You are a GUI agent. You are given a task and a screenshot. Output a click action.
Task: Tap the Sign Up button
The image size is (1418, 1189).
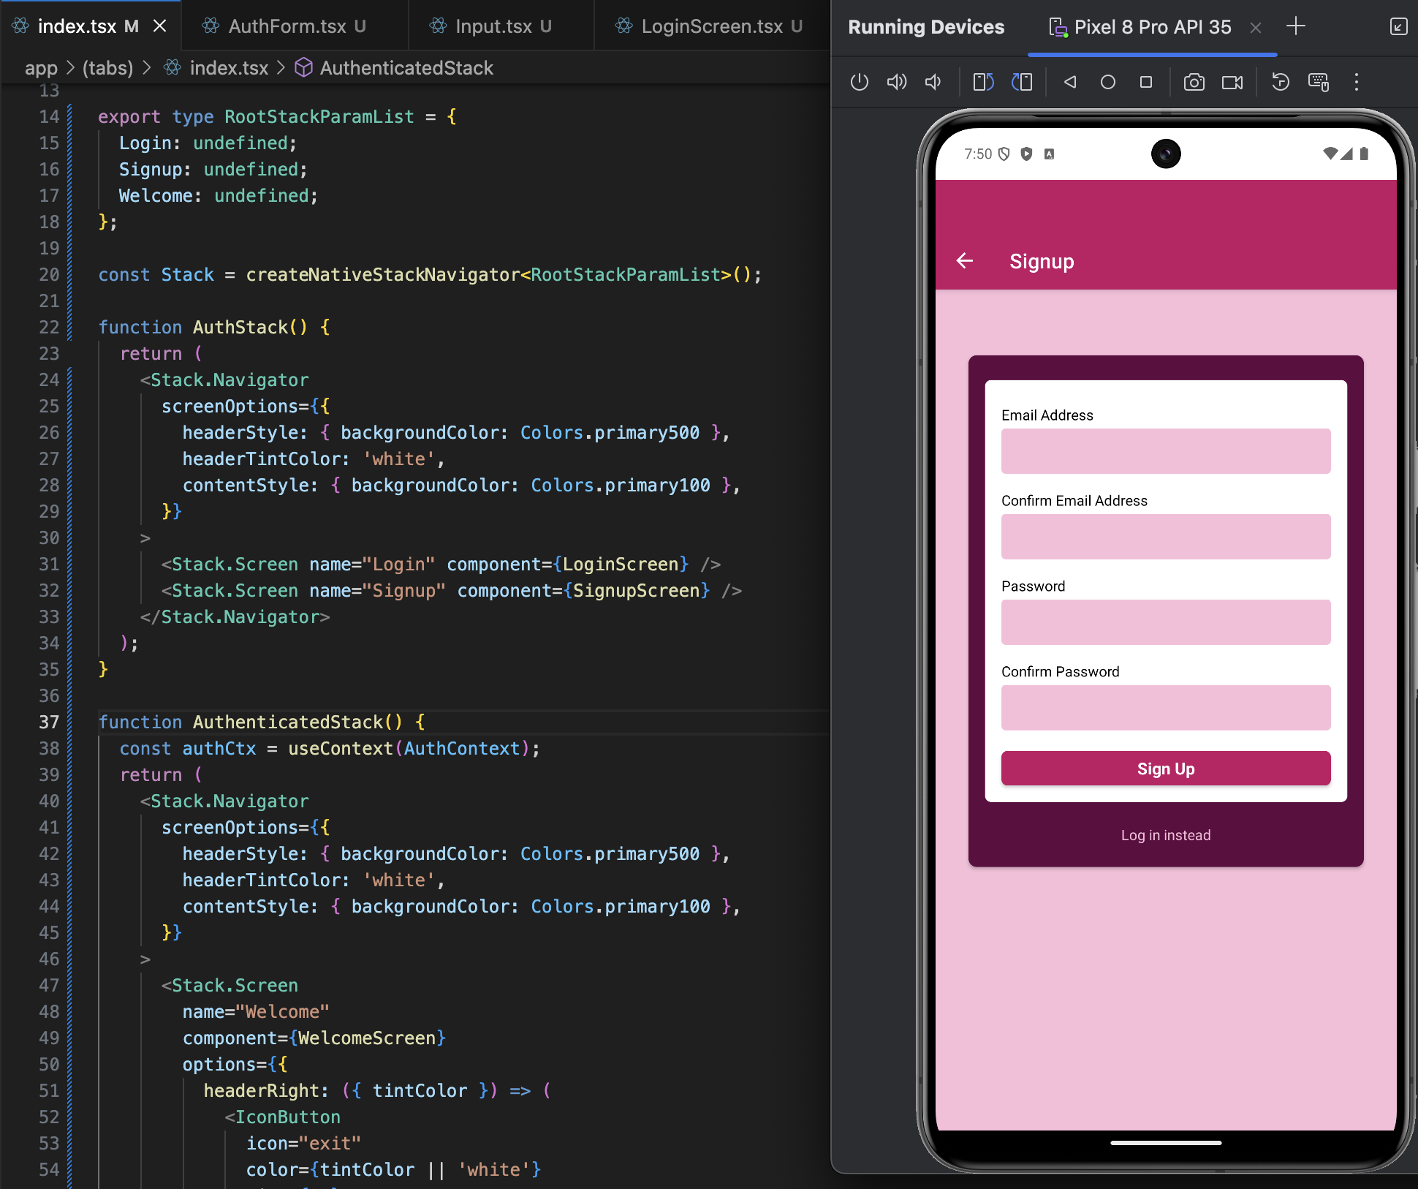1166,768
